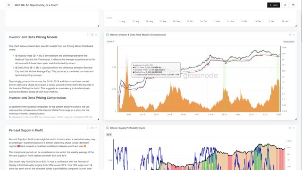Close the Percent Supply in Profit text panel
The image size is (302, 170).
(96, 128)
